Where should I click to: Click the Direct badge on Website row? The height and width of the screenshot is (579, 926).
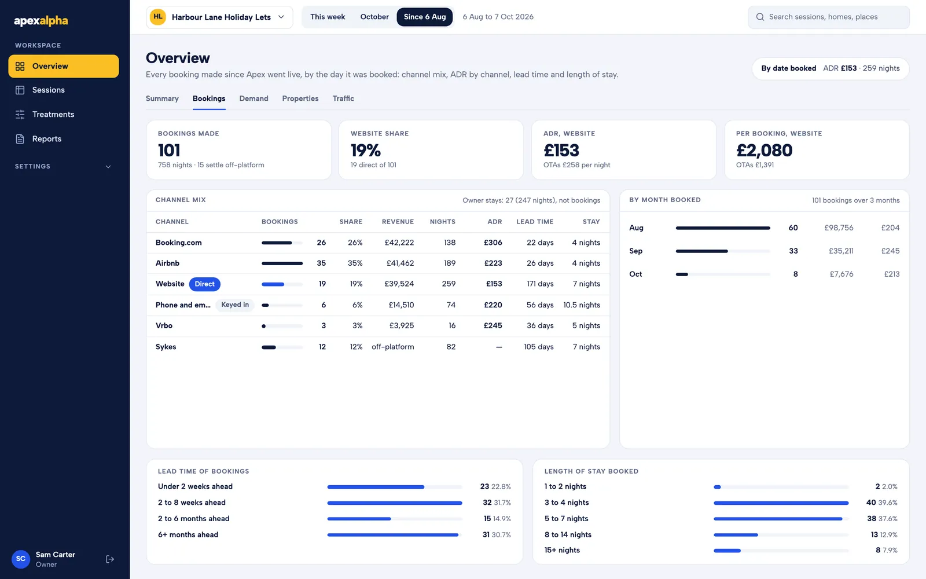point(204,284)
